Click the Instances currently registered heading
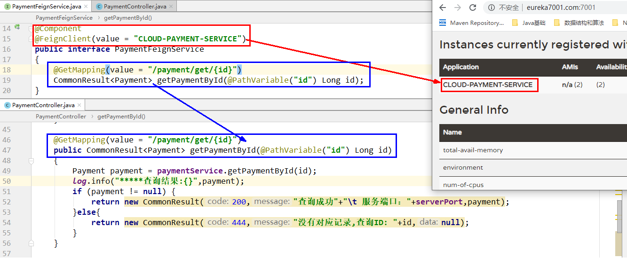Viewport: 627px width, 266px height. [x=533, y=45]
